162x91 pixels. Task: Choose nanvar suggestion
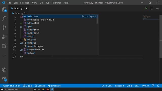point(60,53)
